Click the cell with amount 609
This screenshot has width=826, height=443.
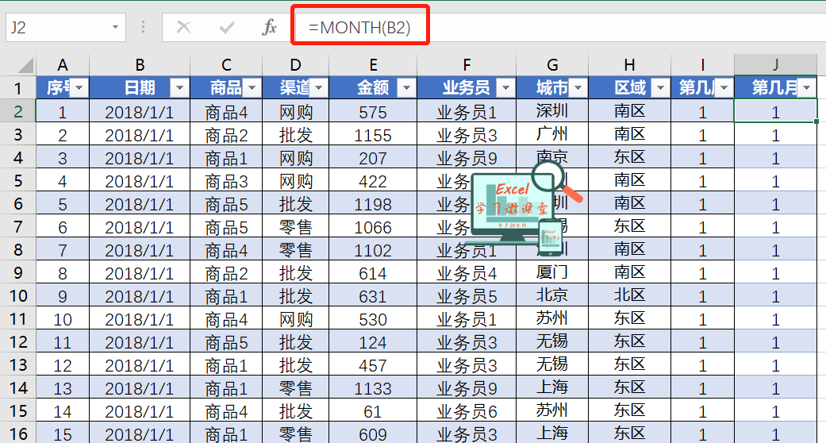tap(373, 433)
